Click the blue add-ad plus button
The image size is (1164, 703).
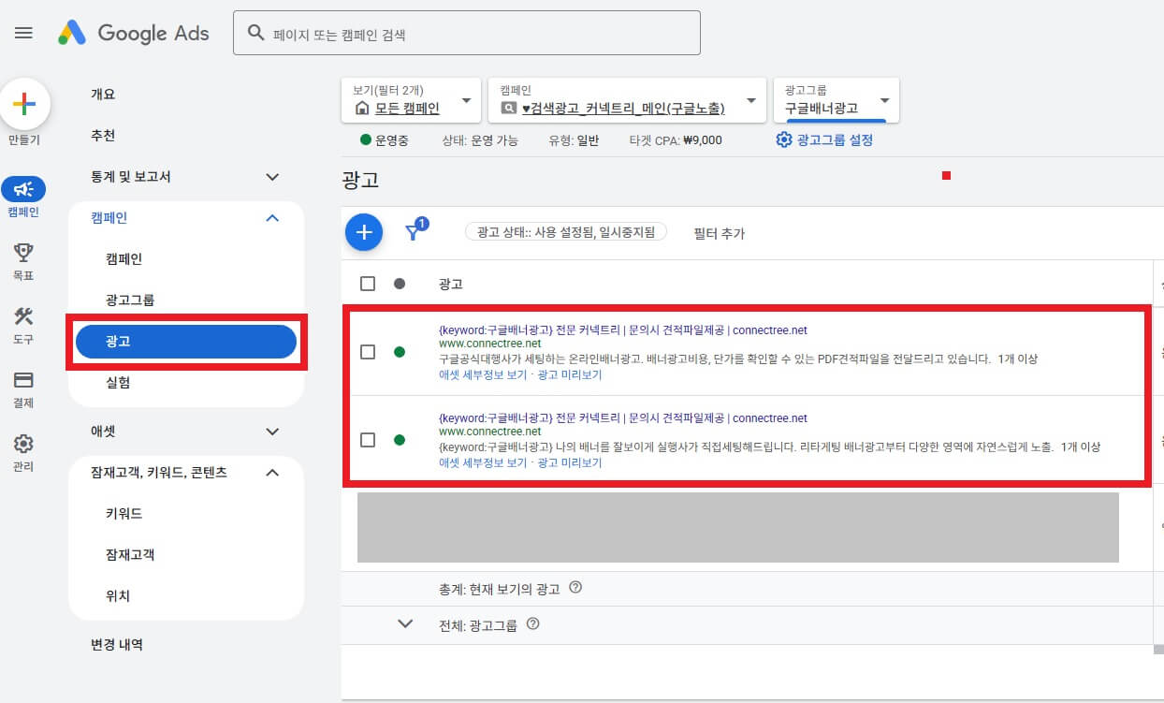364,232
